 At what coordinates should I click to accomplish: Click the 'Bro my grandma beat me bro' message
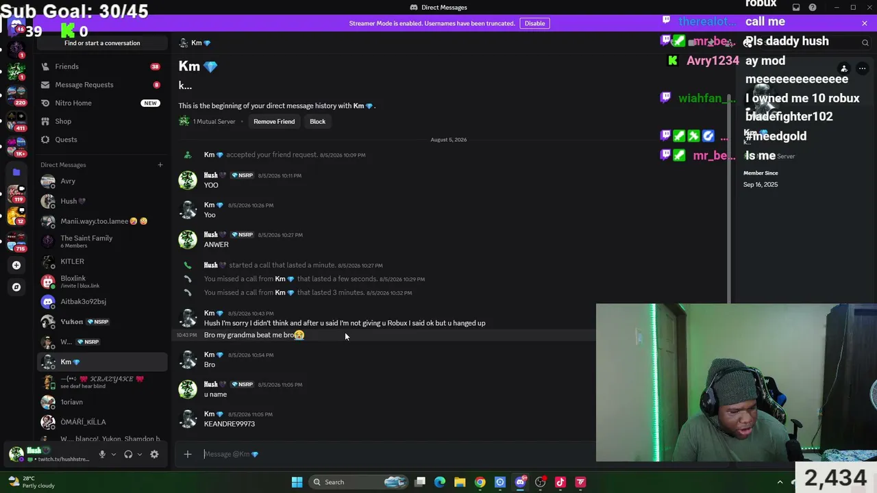[254, 335]
